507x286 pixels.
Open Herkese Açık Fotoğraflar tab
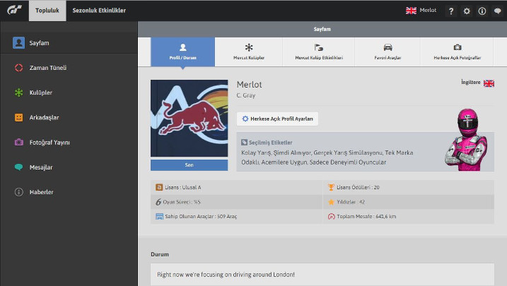point(458,52)
